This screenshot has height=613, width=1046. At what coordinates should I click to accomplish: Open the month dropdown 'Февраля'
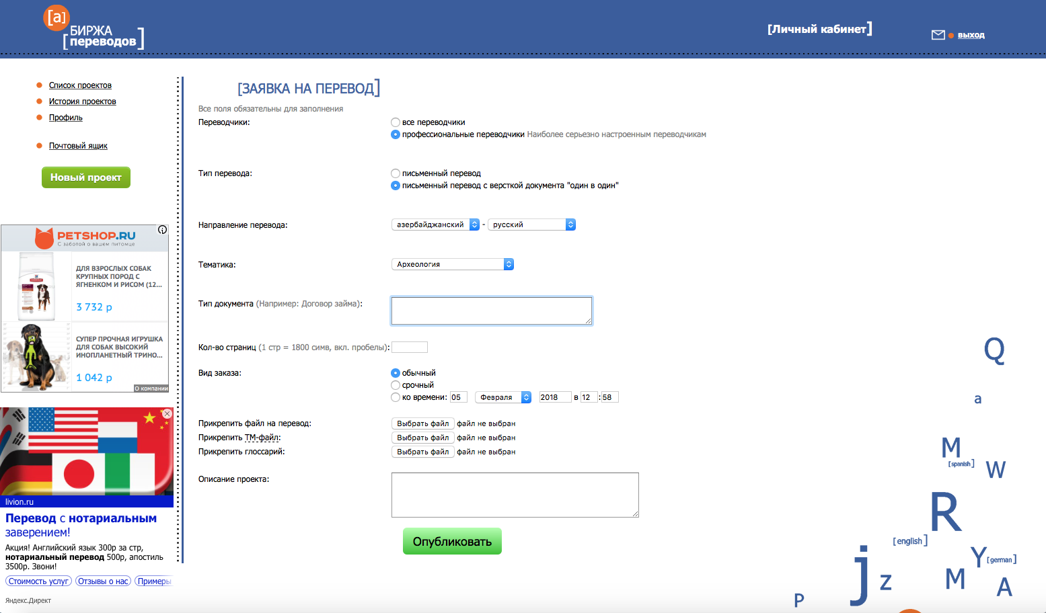click(503, 397)
